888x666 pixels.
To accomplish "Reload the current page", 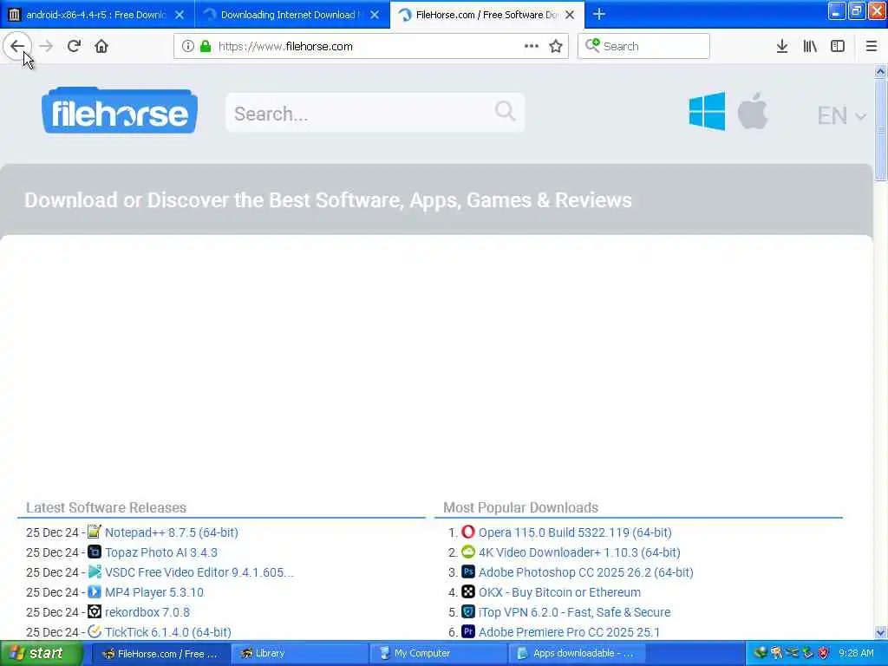I will coord(74,47).
